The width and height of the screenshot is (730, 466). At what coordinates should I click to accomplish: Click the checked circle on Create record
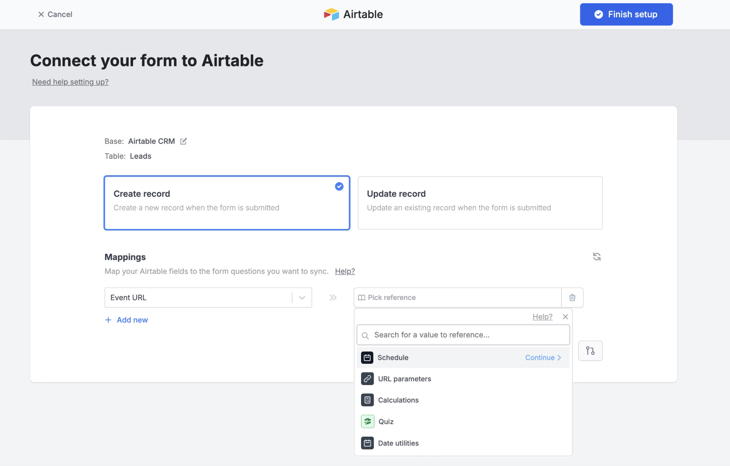coord(339,186)
